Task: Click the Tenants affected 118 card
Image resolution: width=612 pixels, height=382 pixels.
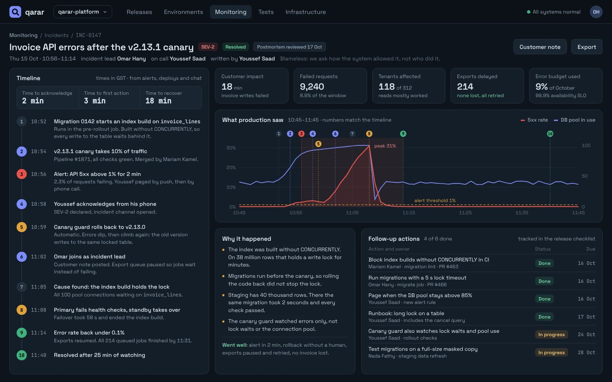Action: [409, 86]
